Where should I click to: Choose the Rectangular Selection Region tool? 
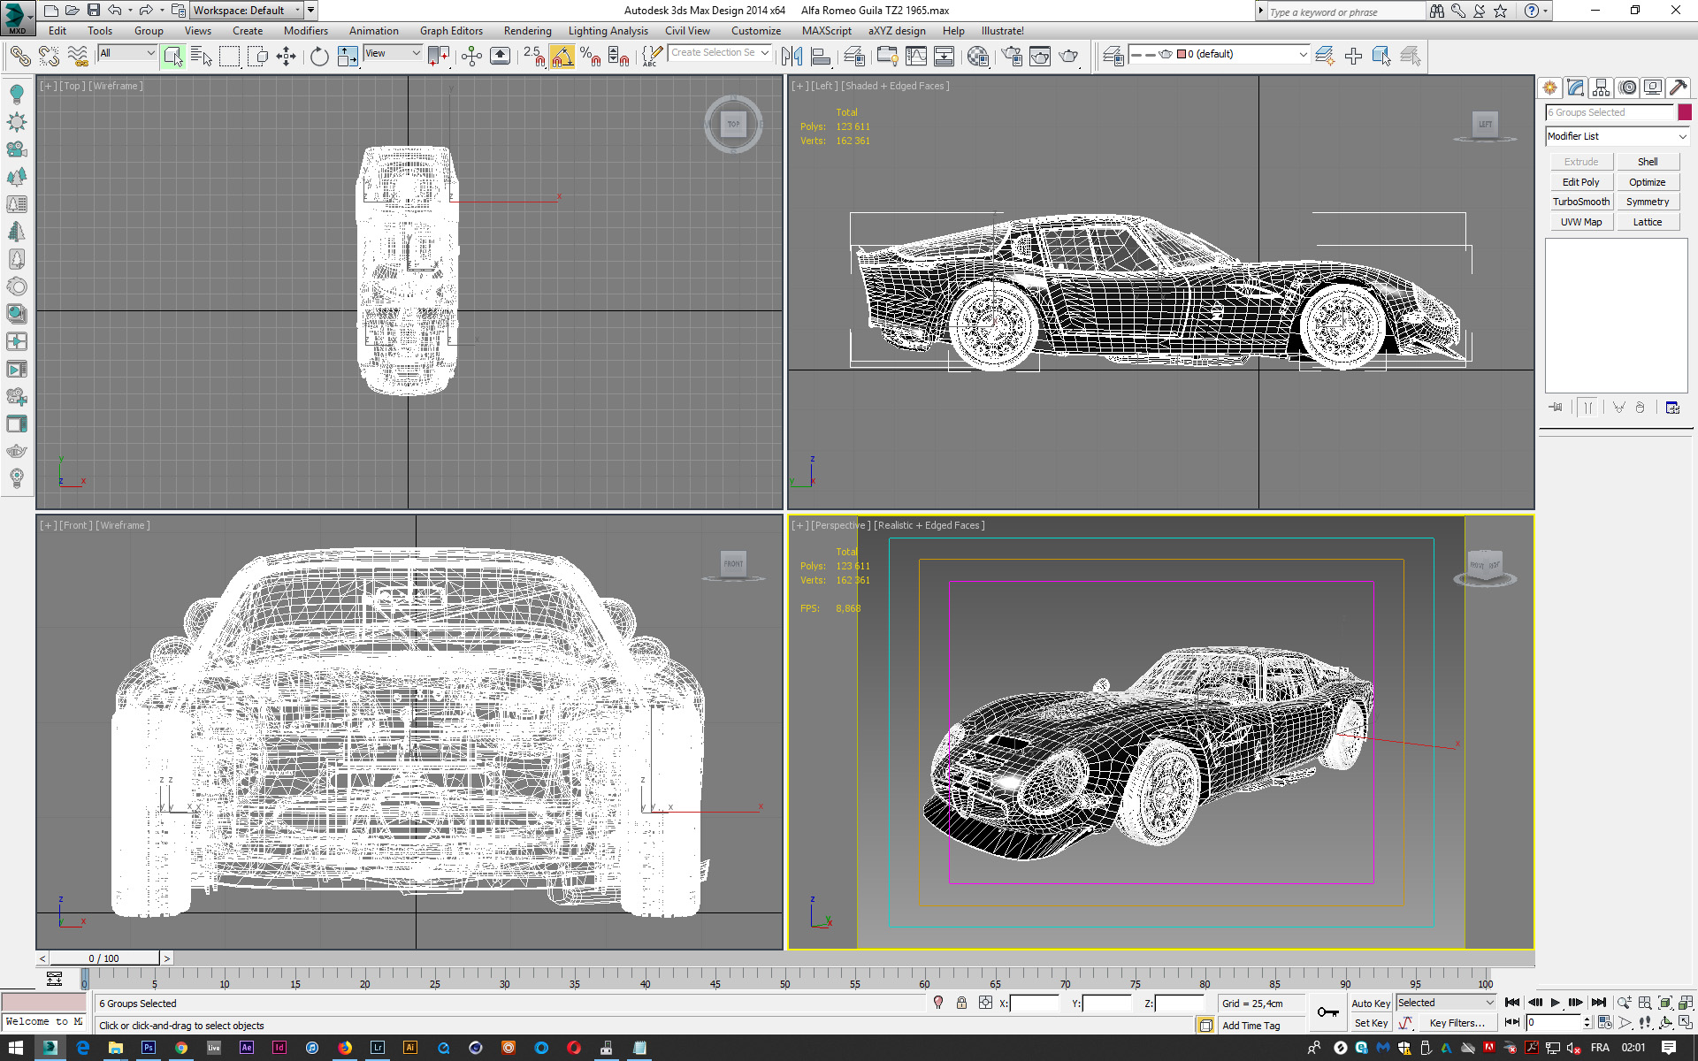(x=230, y=57)
